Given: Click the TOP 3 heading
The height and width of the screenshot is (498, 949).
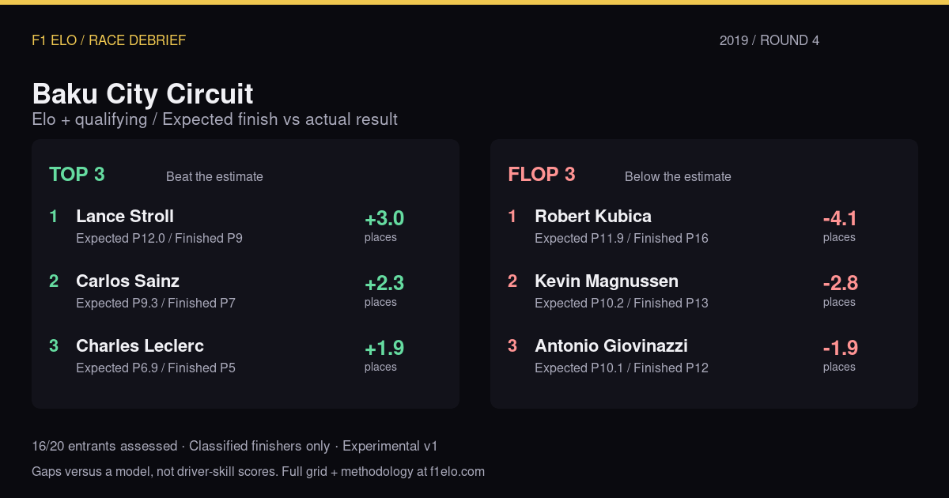Looking at the screenshot, I should tap(77, 175).
